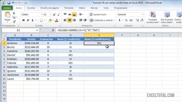Image resolution: width=182 pixels, height=102 pixels.
Task: Click the text orientation icon
Action: coord(80,14)
